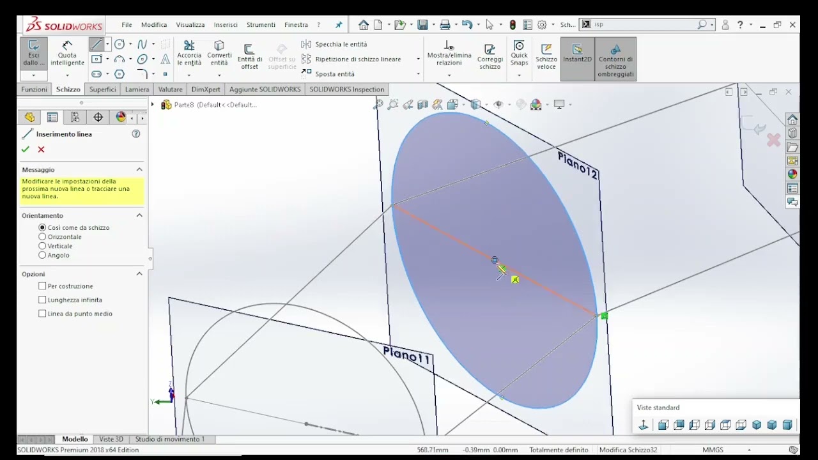This screenshot has width=818, height=460.
Task: Collapse the Opzioni section
Action: (139, 273)
